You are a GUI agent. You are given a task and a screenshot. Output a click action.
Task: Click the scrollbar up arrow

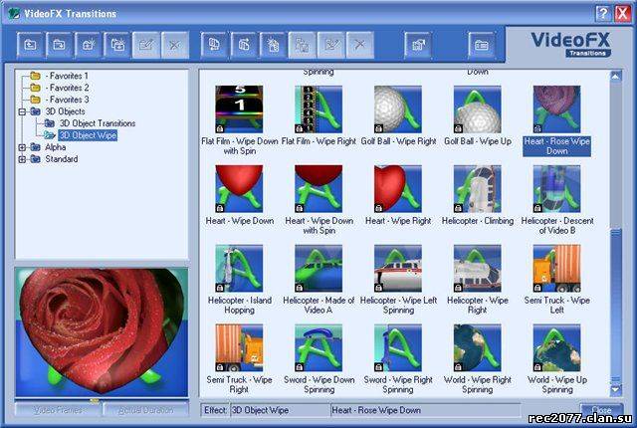click(616, 77)
